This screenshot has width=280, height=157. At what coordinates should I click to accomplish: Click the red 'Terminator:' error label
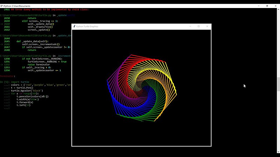click(x=7, y=76)
